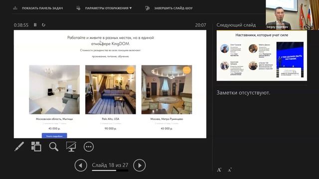This screenshot has height=179, width=319.
Task: Open ПОКАЗАТЬ ПАНЕЛЬ ЗАДАЧ option
Action: pyautogui.click(x=42, y=8)
